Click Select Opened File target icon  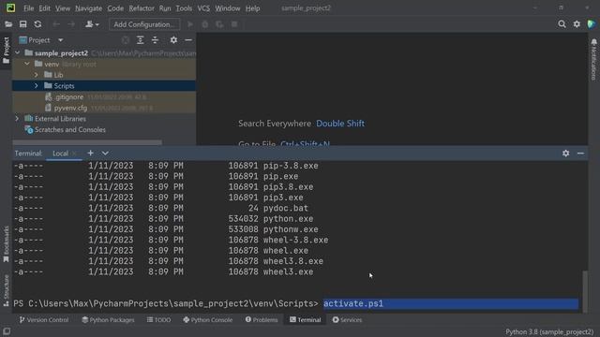point(125,40)
